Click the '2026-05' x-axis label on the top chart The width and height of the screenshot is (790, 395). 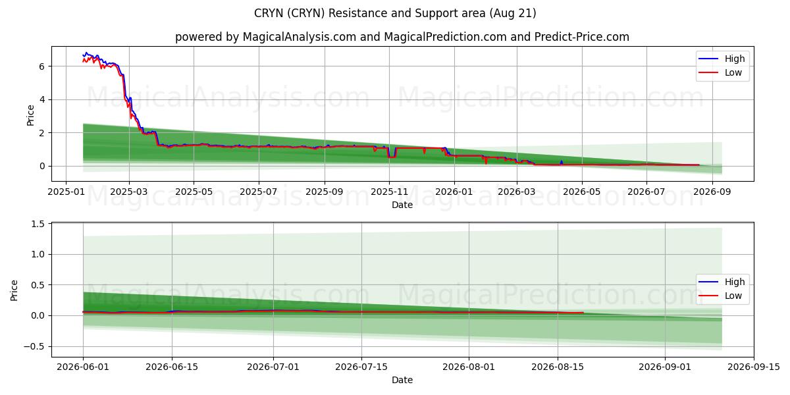(581, 192)
